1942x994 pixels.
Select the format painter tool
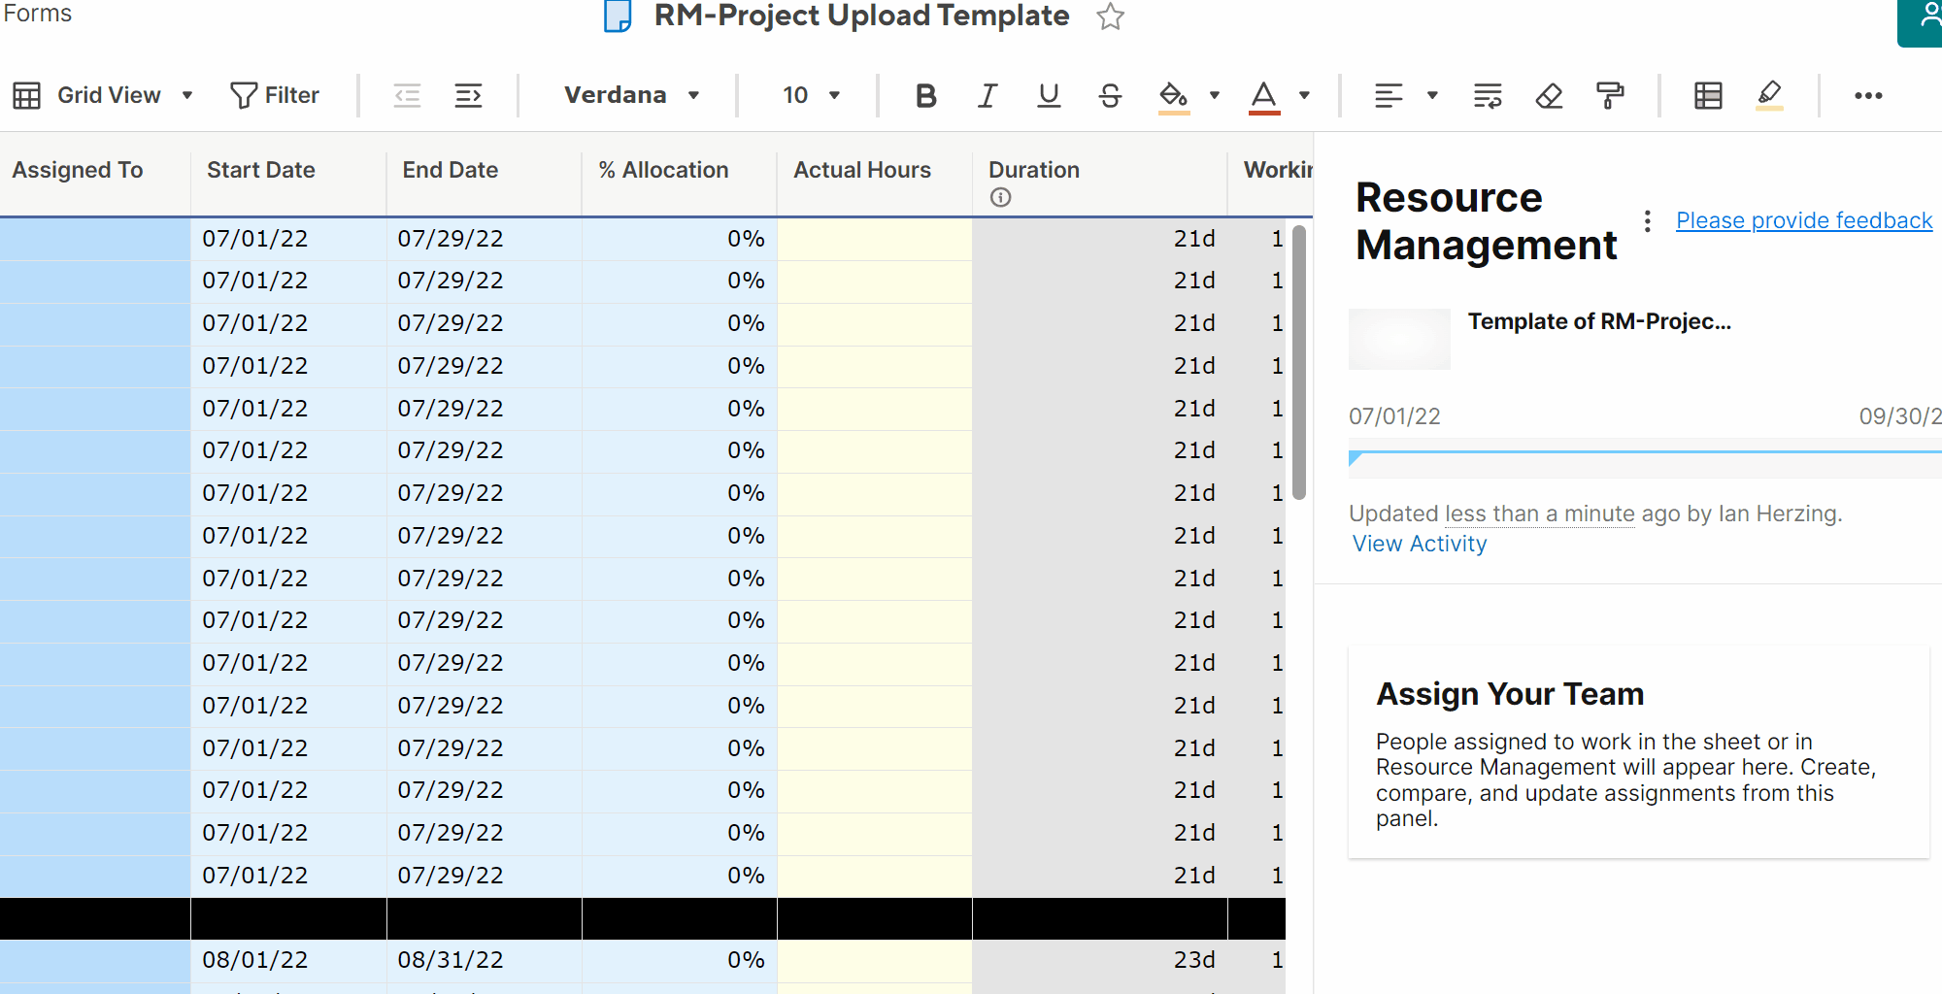[1610, 95]
